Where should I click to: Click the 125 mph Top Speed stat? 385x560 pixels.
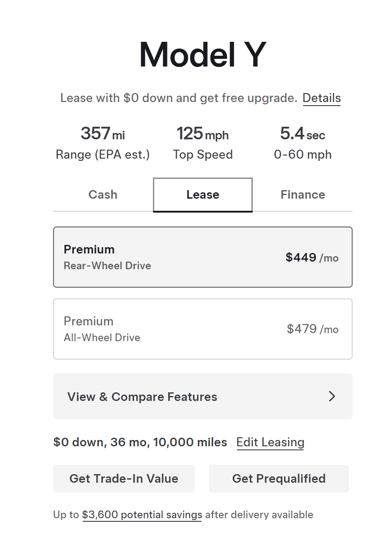(x=202, y=133)
